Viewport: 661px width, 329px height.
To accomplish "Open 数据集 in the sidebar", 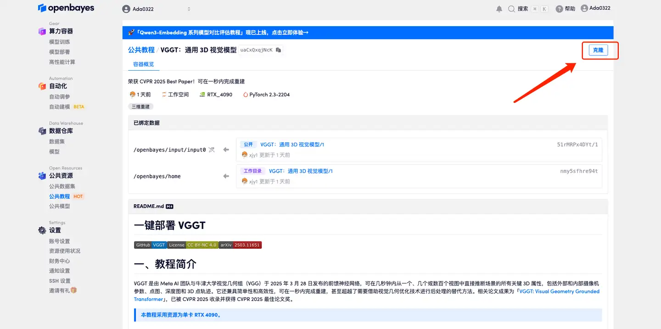I will coord(57,142).
